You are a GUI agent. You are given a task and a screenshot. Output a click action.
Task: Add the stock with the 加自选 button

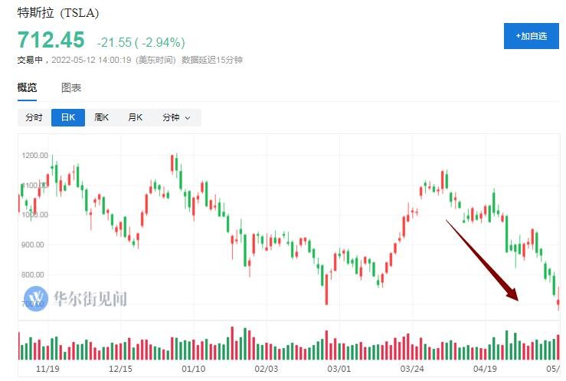531,36
